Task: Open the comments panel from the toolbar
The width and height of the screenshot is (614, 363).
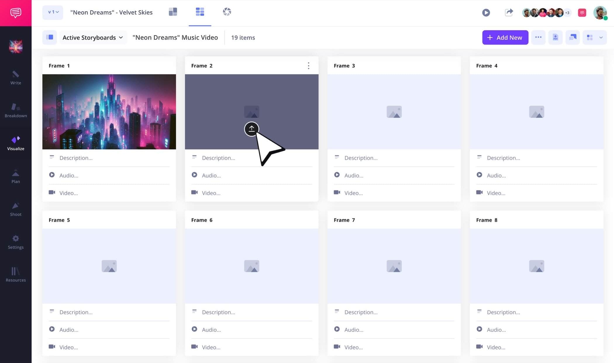Action: 582,13
